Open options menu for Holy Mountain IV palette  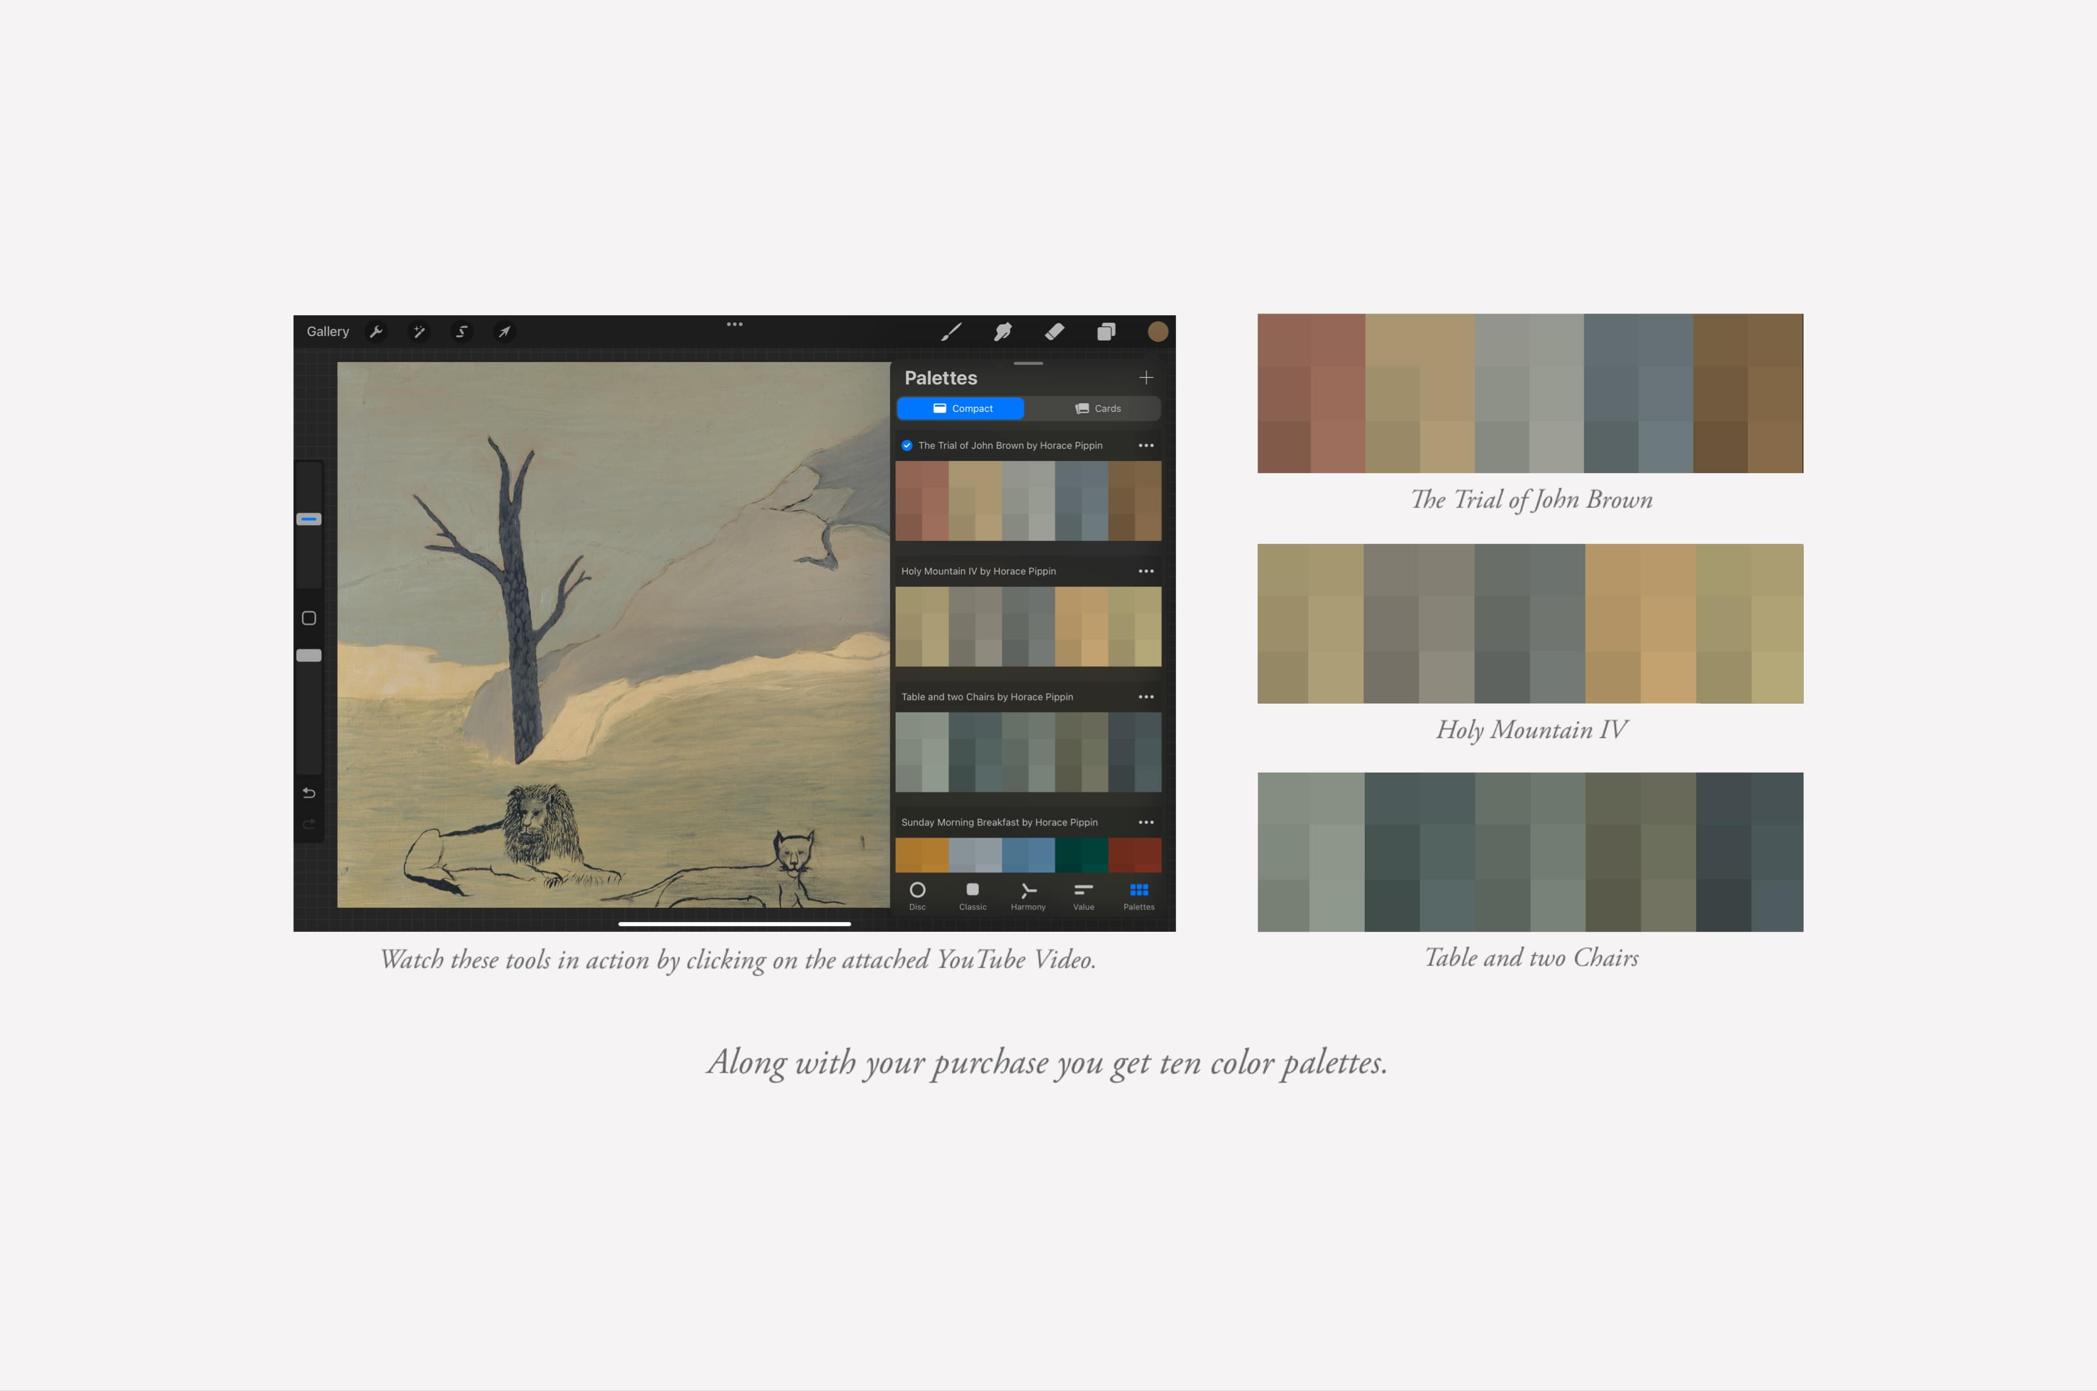click(1146, 570)
